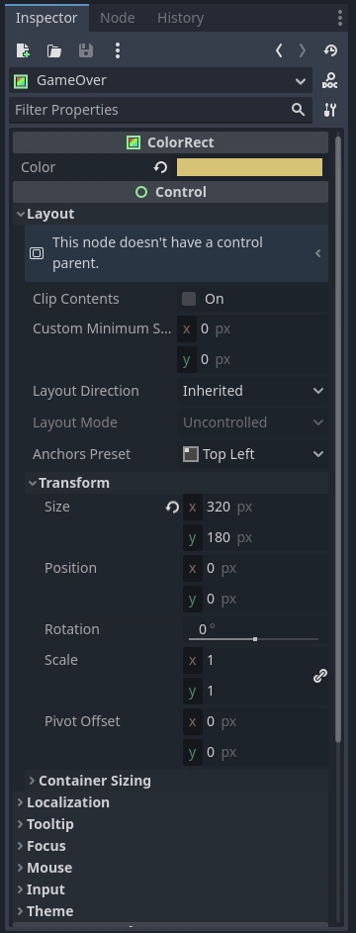Switch to the History tab
356x933 pixels.
tap(181, 18)
